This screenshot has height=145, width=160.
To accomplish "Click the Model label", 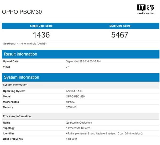I will [x=7, y=96].
